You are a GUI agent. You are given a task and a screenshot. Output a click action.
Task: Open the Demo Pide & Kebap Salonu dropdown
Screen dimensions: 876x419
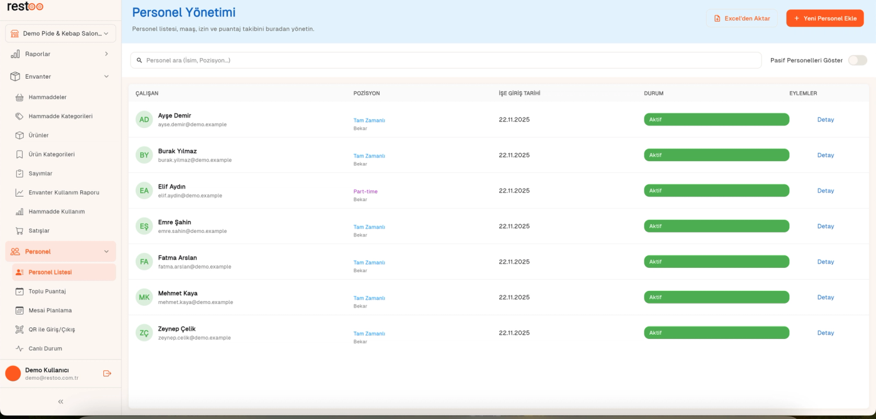[61, 34]
